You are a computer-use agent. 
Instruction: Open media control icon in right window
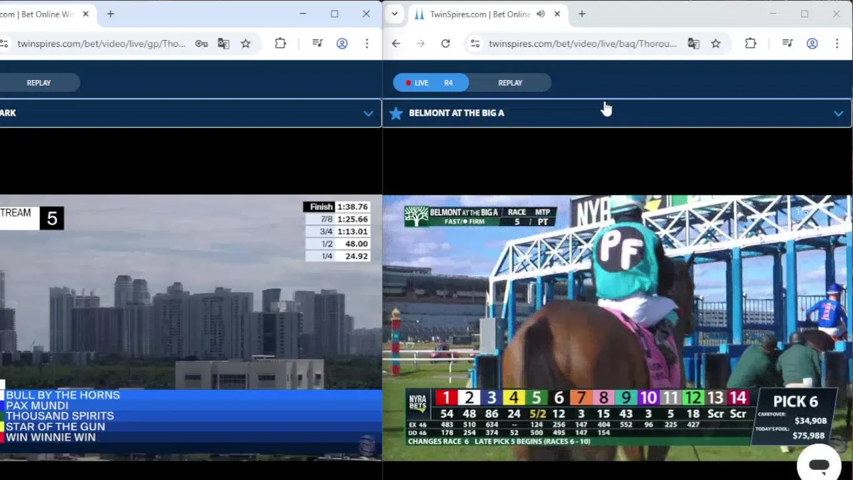coord(788,44)
